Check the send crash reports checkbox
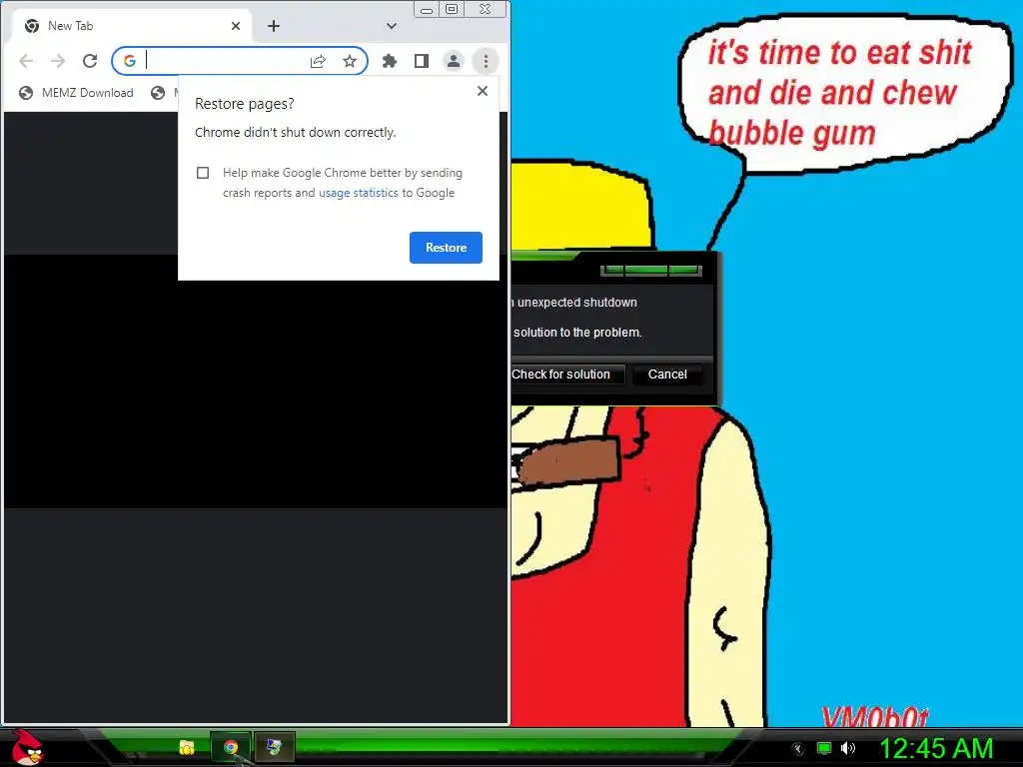Screen dimensions: 1023x767 tap(203, 172)
